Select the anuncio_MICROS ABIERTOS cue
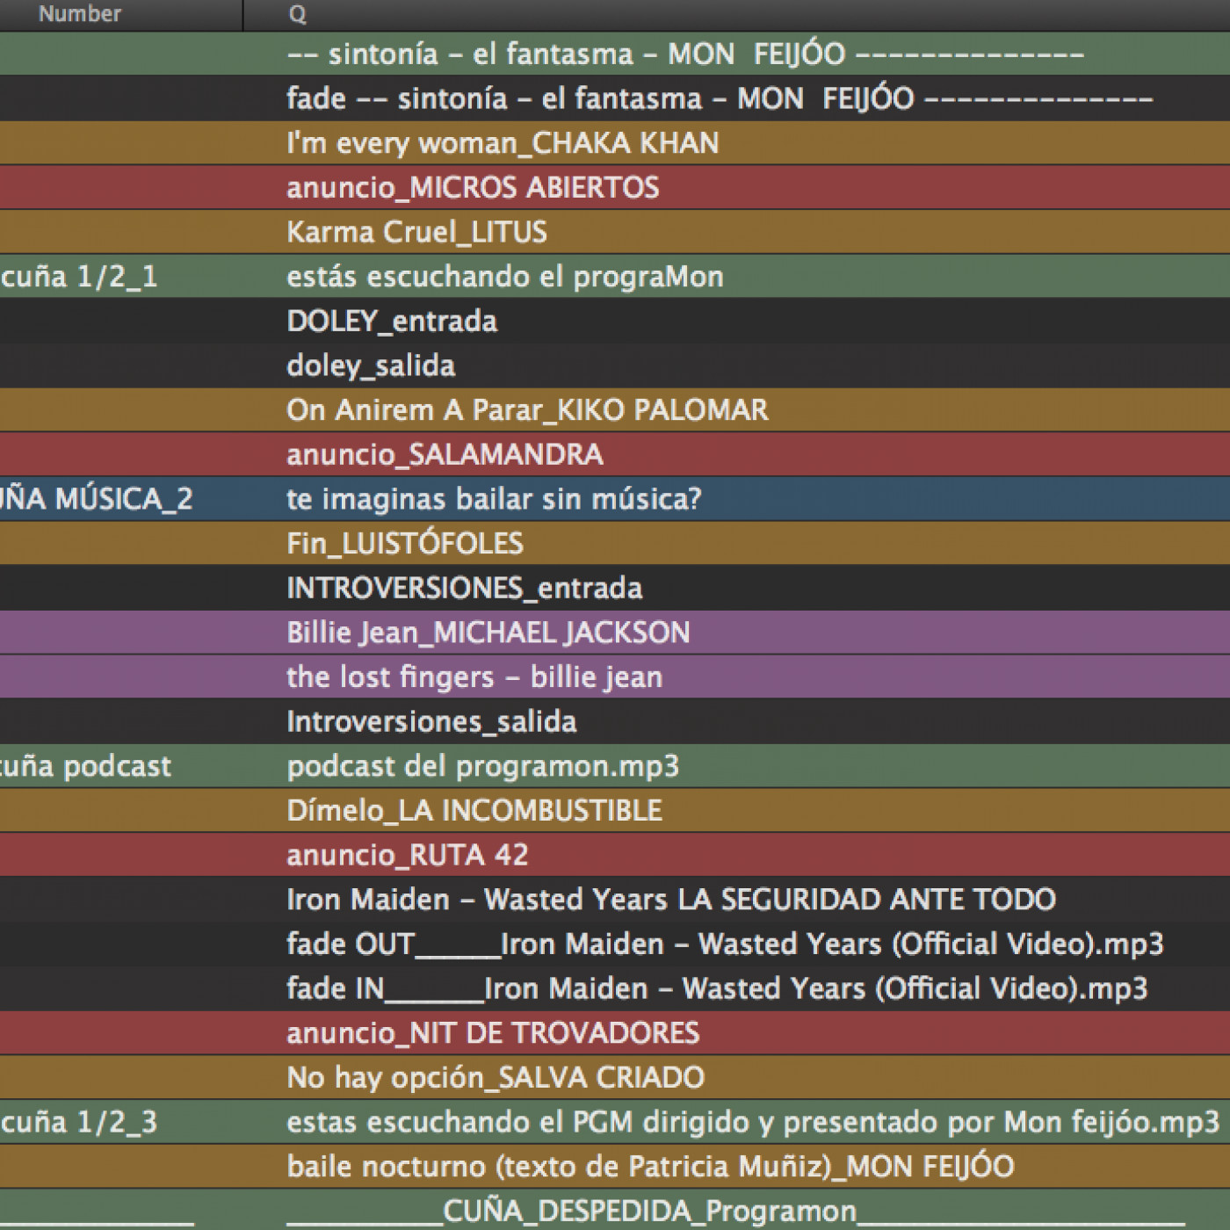This screenshot has width=1230, height=1230. 473,188
